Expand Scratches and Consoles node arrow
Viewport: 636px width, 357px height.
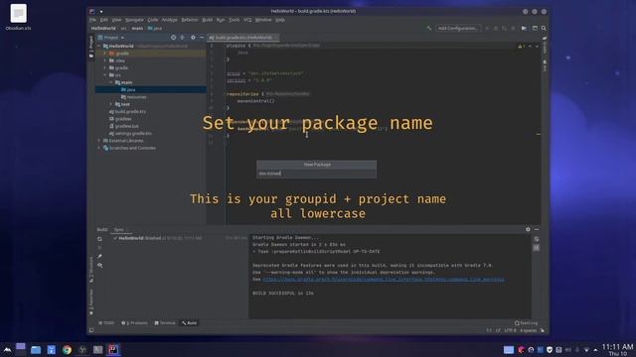99,148
